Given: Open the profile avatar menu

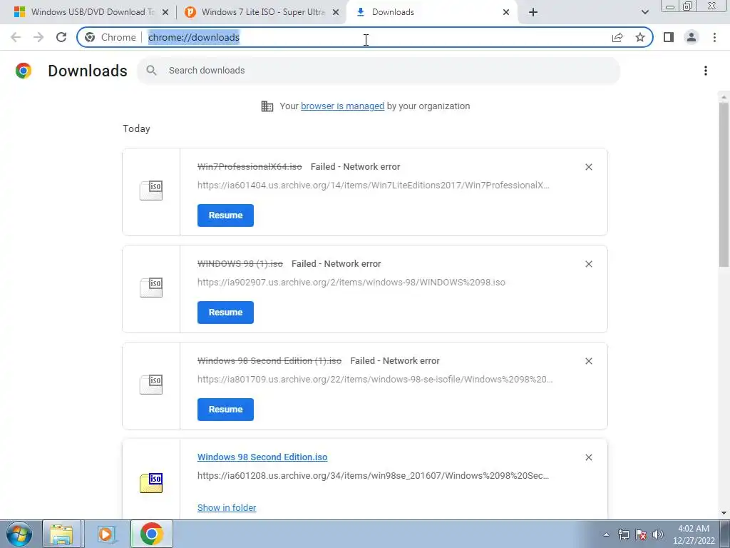Looking at the screenshot, I should click(x=692, y=37).
